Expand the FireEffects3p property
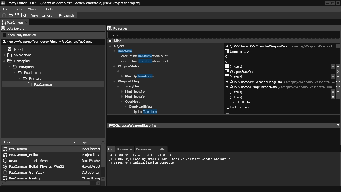The image size is (341, 192). 122,97
